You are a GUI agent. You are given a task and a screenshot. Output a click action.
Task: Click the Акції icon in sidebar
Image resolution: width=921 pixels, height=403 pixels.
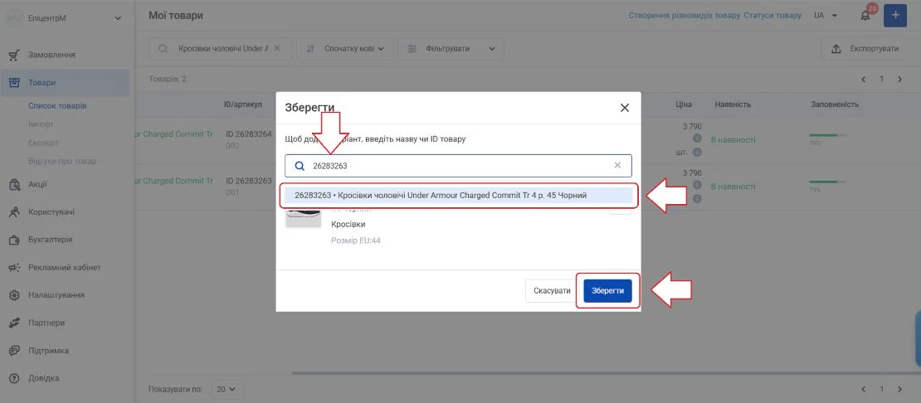tap(15, 184)
